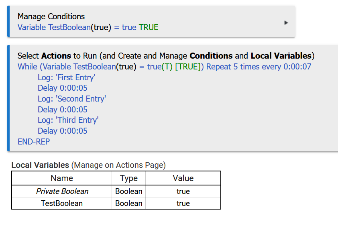Click the Local Variables heading
The width and height of the screenshot is (338, 226).
(x=40, y=165)
